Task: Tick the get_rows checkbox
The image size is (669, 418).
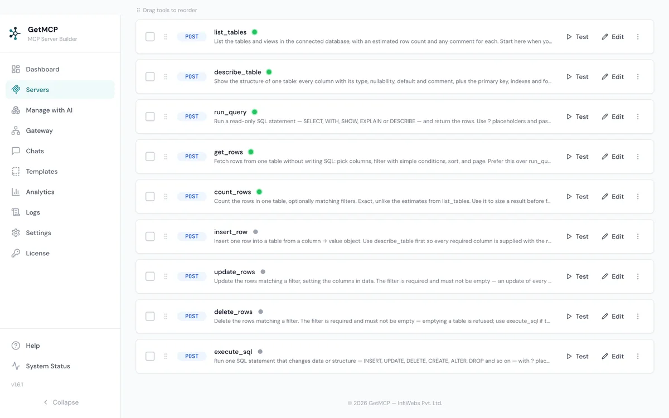Action: click(x=150, y=157)
